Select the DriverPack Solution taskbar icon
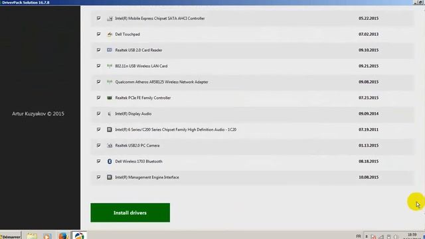The height and width of the screenshot is (239, 425). (x=79, y=235)
